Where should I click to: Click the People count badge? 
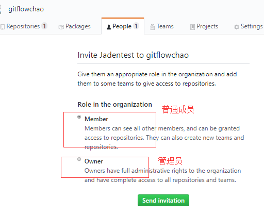[x=136, y=26]
